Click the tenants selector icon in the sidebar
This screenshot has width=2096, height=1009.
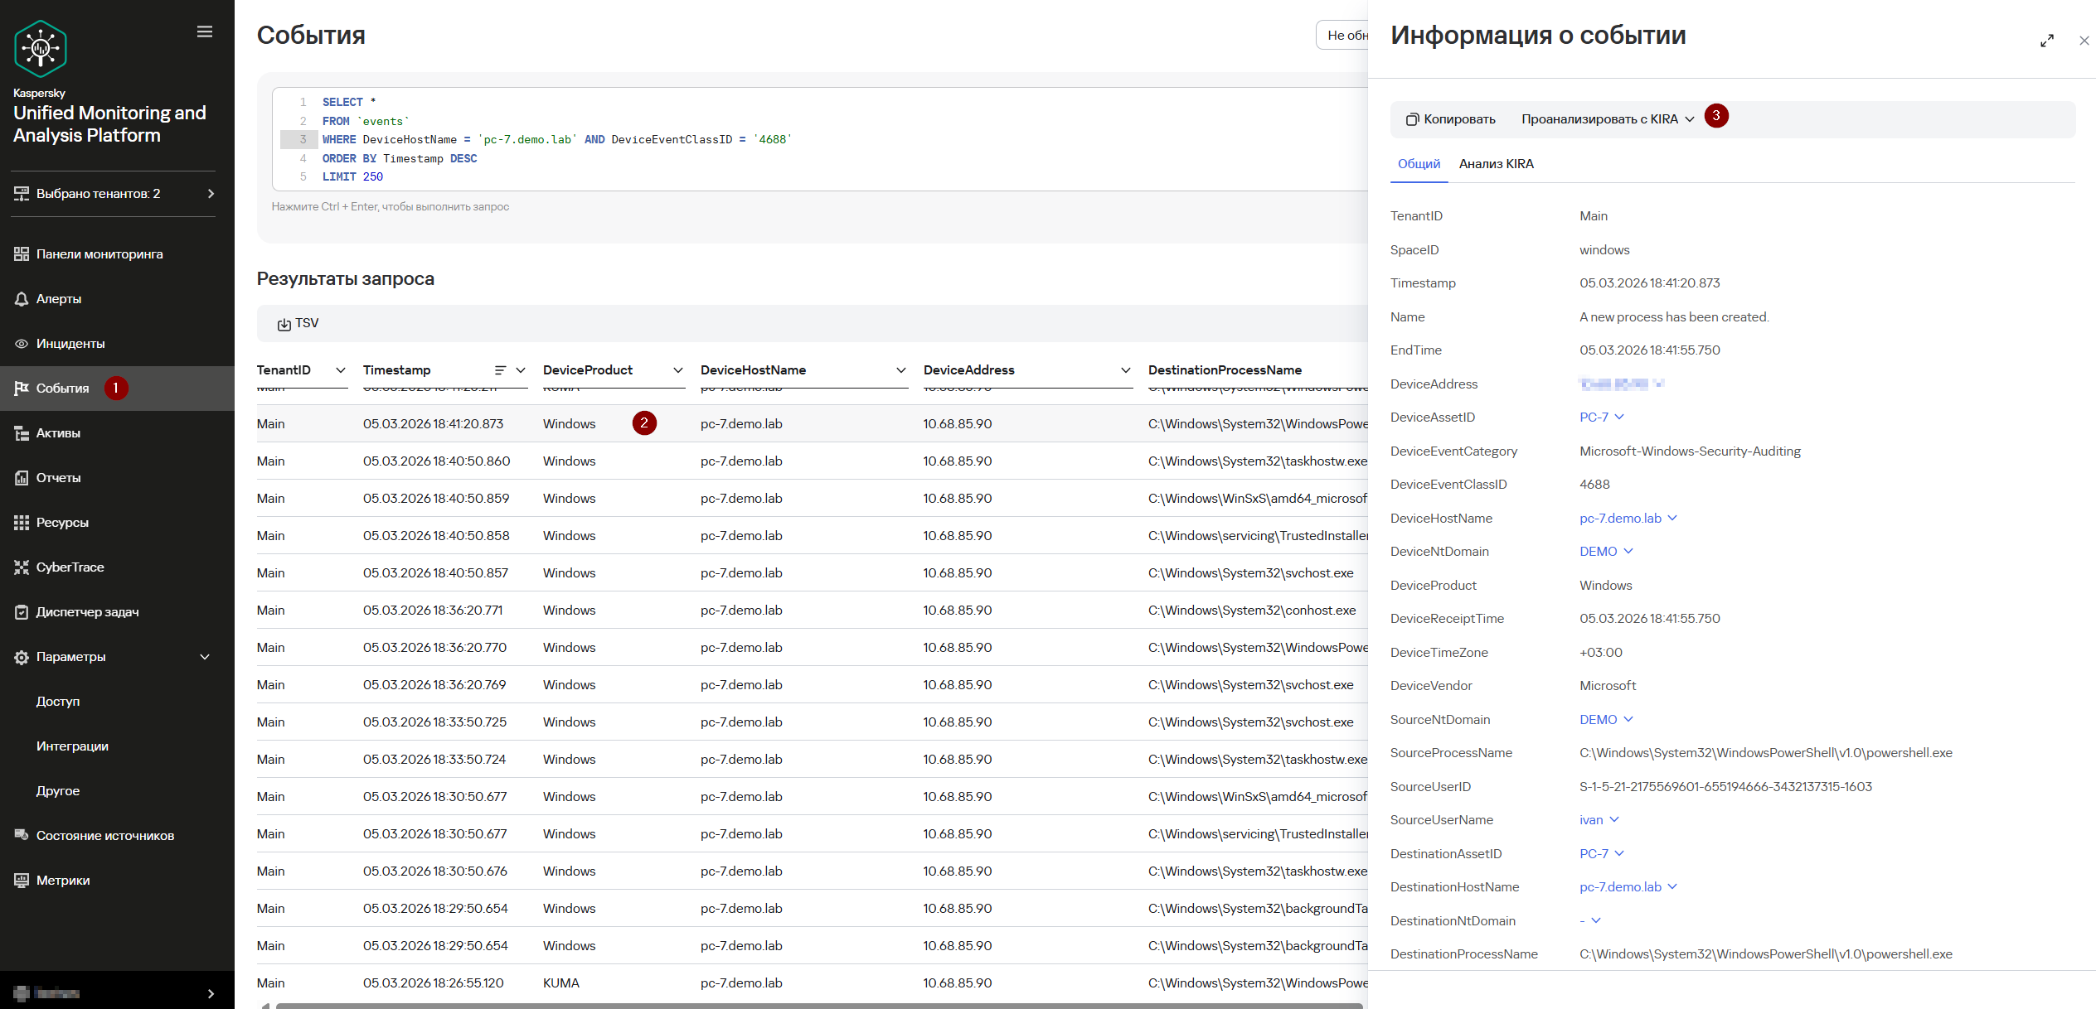click(22, 194)
